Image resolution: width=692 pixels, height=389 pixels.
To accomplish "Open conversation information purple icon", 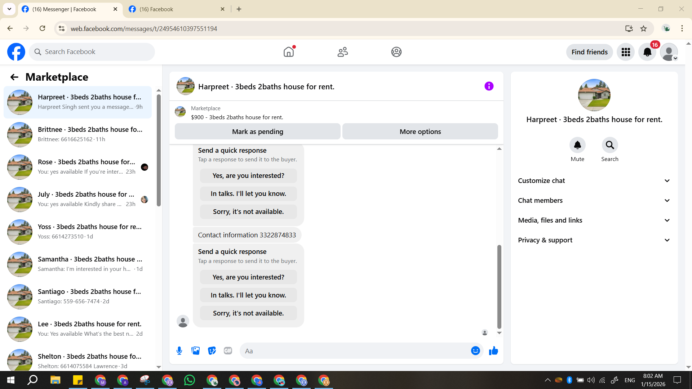I will [489, 86].
